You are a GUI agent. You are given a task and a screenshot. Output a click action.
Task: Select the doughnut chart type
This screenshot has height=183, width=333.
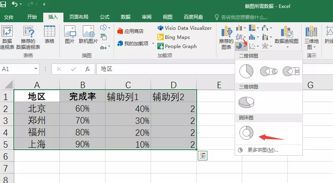pyautogui.click(x=246, y=133)
